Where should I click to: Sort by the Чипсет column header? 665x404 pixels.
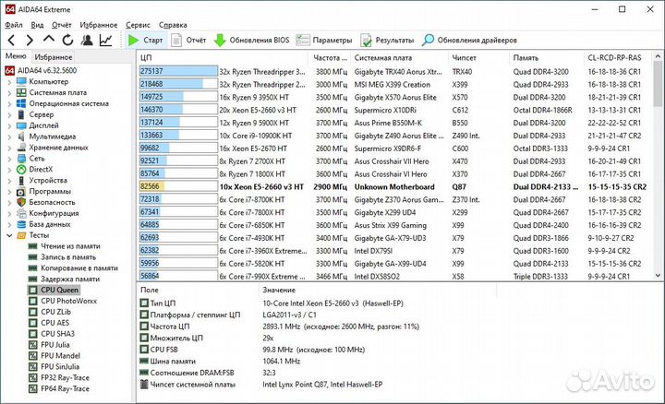click(478, 57)
